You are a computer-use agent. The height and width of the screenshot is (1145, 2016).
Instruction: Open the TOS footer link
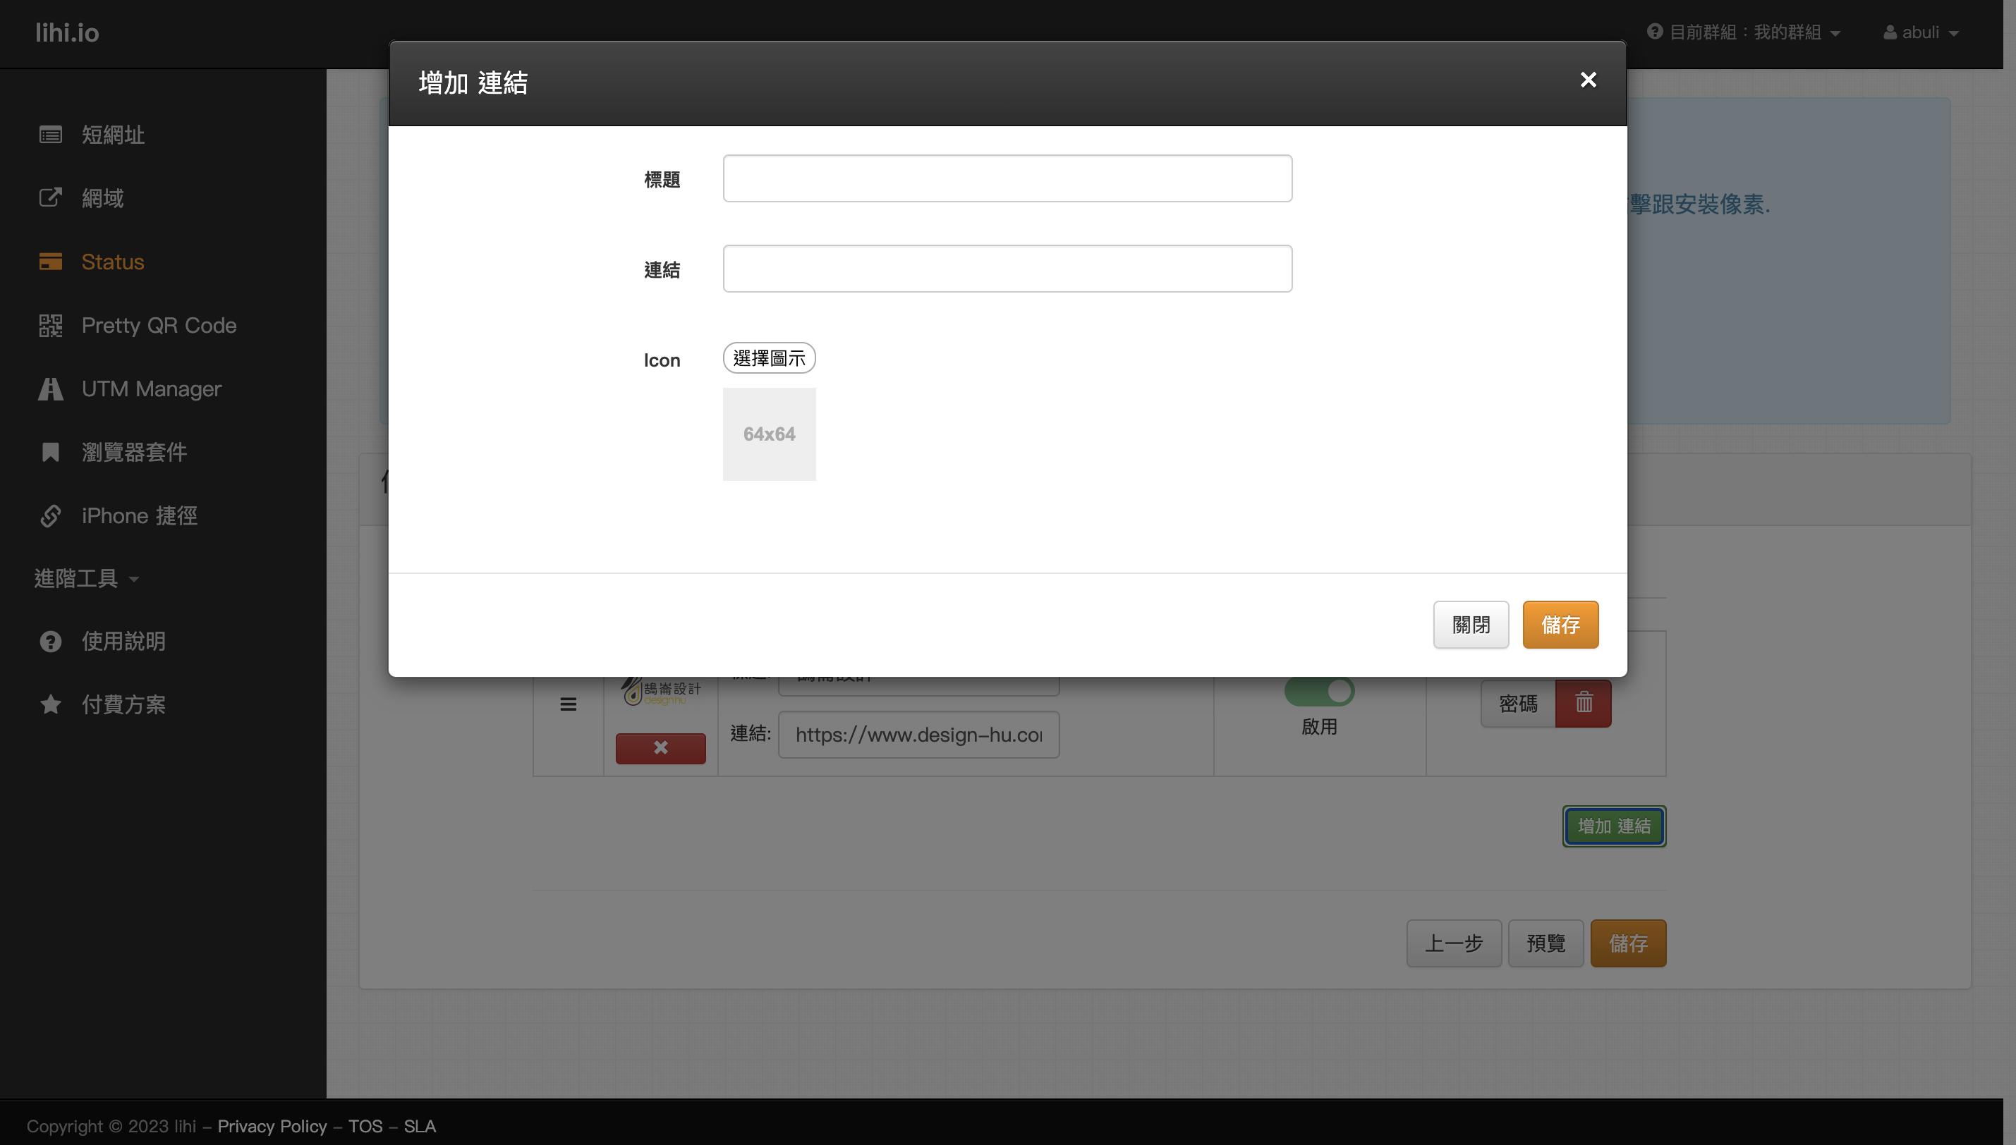point(366,1126)
